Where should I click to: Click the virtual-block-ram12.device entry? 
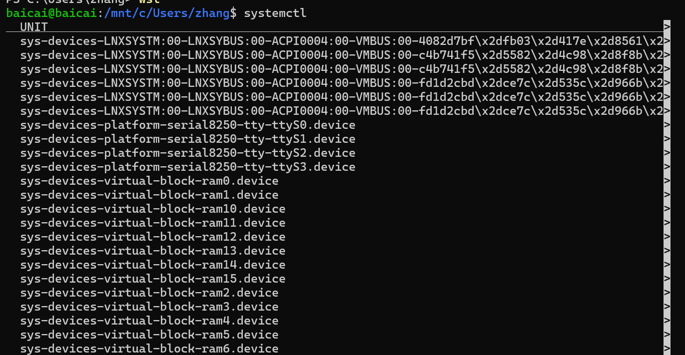pos(153,237)
